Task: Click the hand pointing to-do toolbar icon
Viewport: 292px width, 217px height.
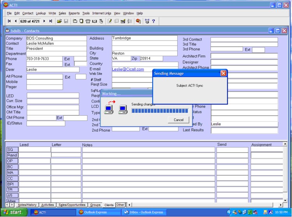Action: click(x=101, y=21)
